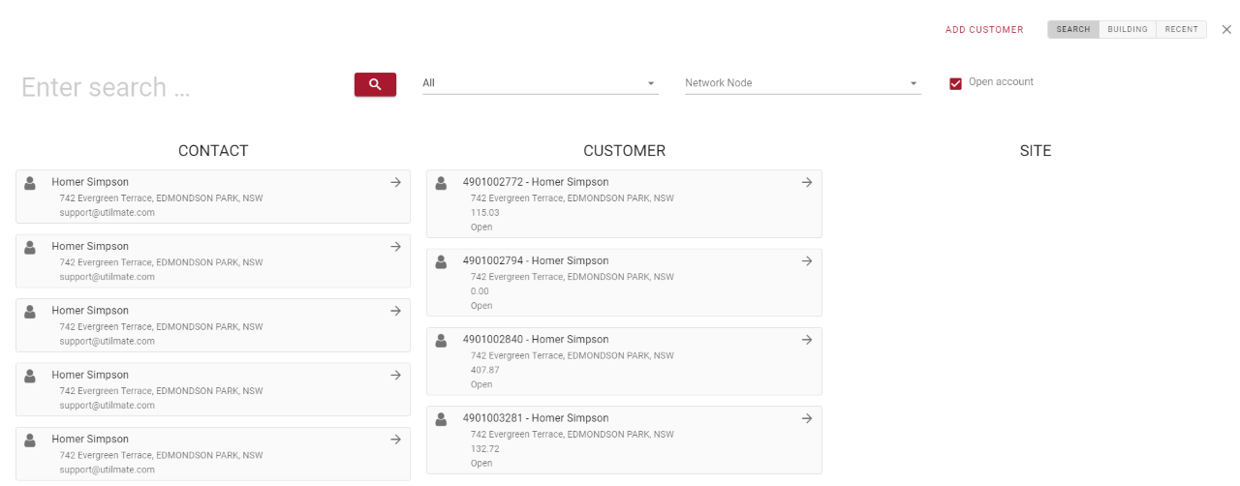Untick the Open account checkbox
1240x486 pixels.
pos(956,83)
